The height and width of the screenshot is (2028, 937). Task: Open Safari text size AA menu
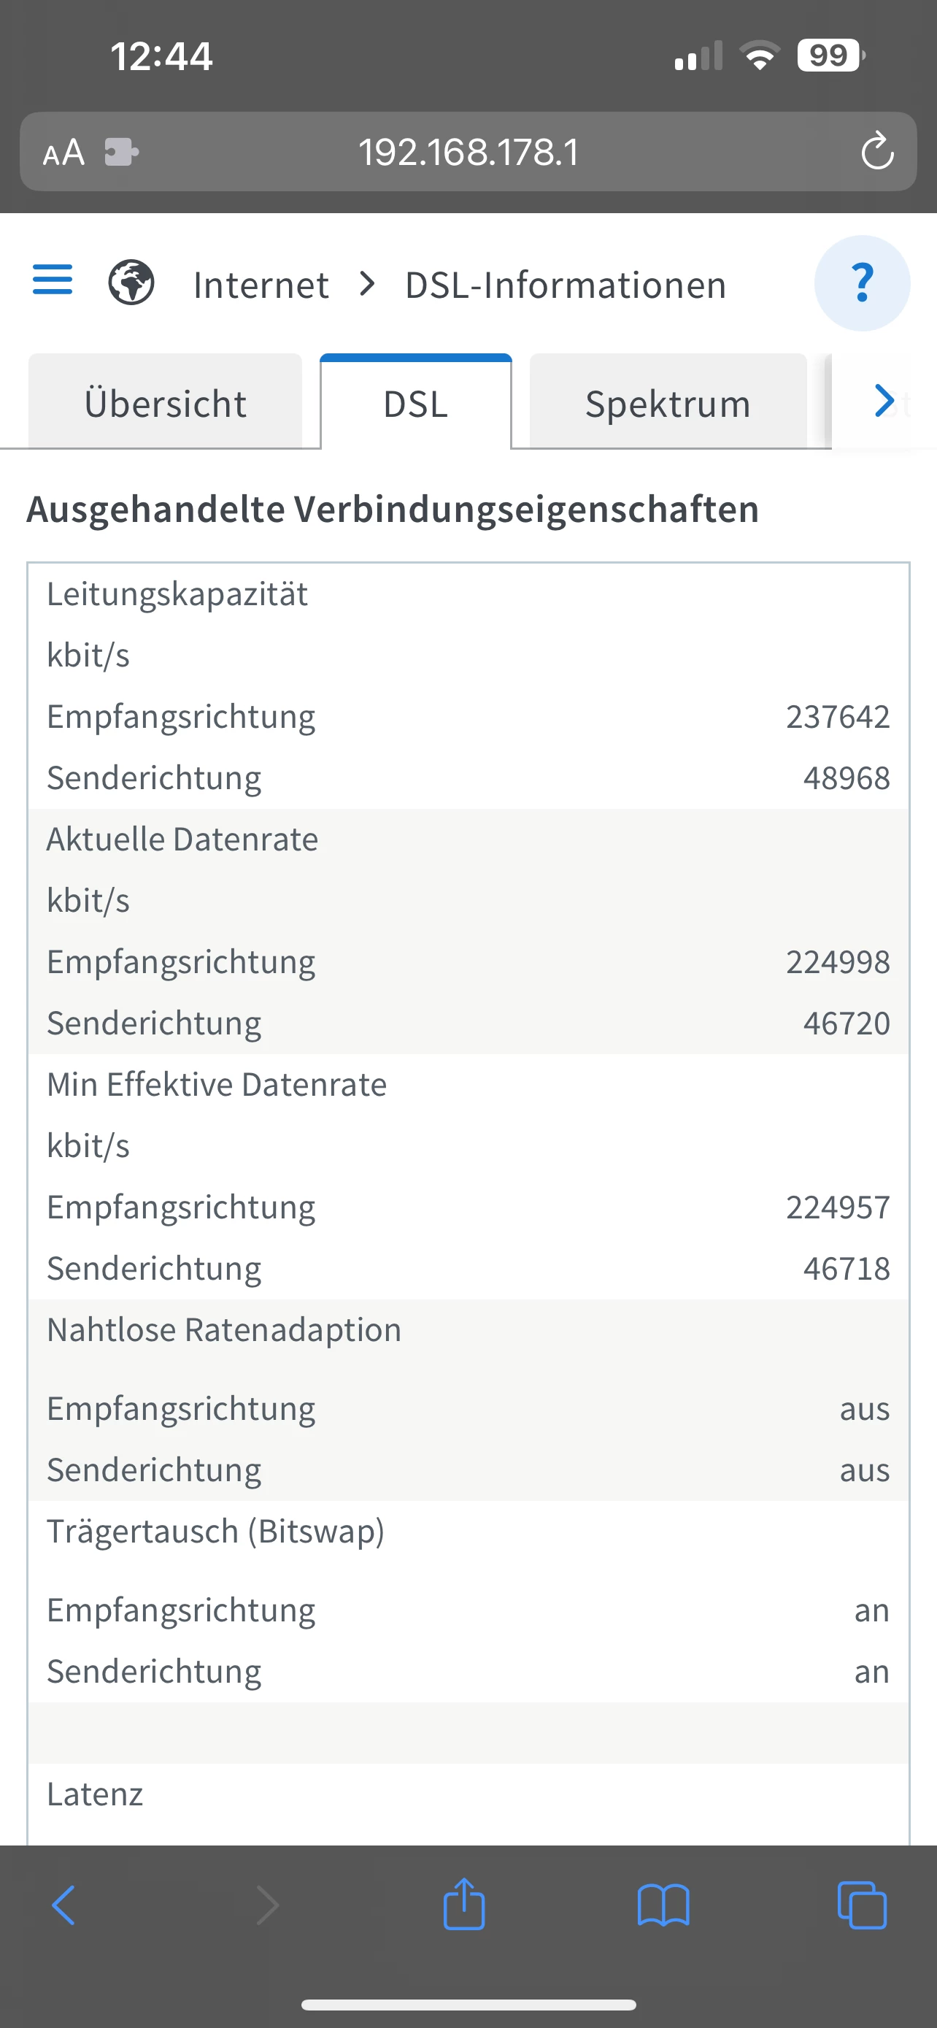pyautogui.click(x=63, y=153)
